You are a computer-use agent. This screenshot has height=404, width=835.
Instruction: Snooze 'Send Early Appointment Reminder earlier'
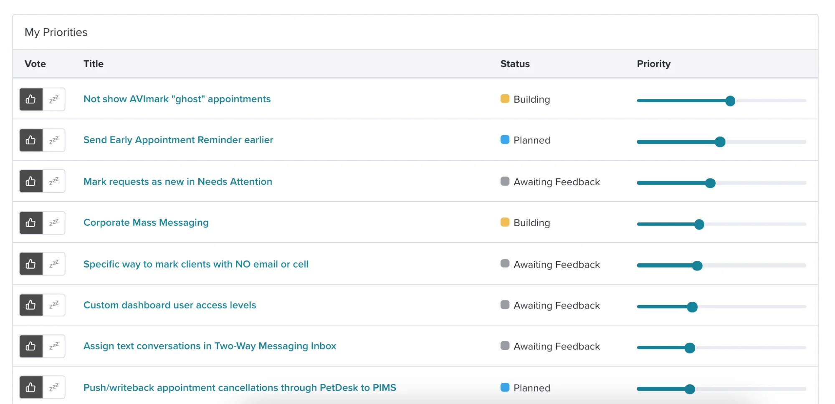[54, 140]
